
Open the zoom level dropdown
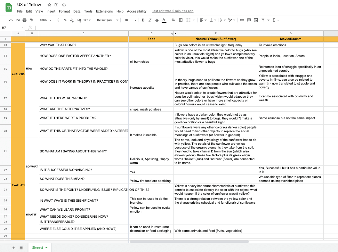tap(46, 20)
